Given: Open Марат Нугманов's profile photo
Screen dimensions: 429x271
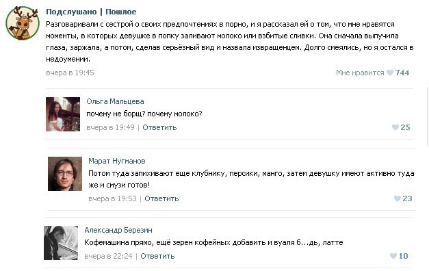Looking at the screenshot, I should (65, 174).
